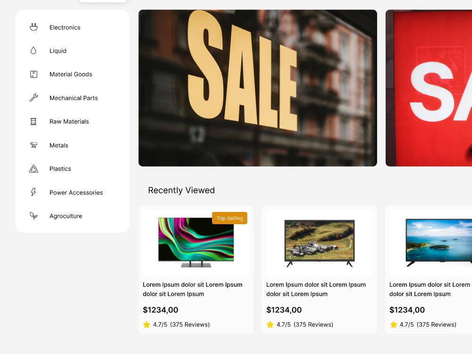Select the Raw Materials category
Image resolution: width=472 pixels, height=354 pixels.
(69, 122)
